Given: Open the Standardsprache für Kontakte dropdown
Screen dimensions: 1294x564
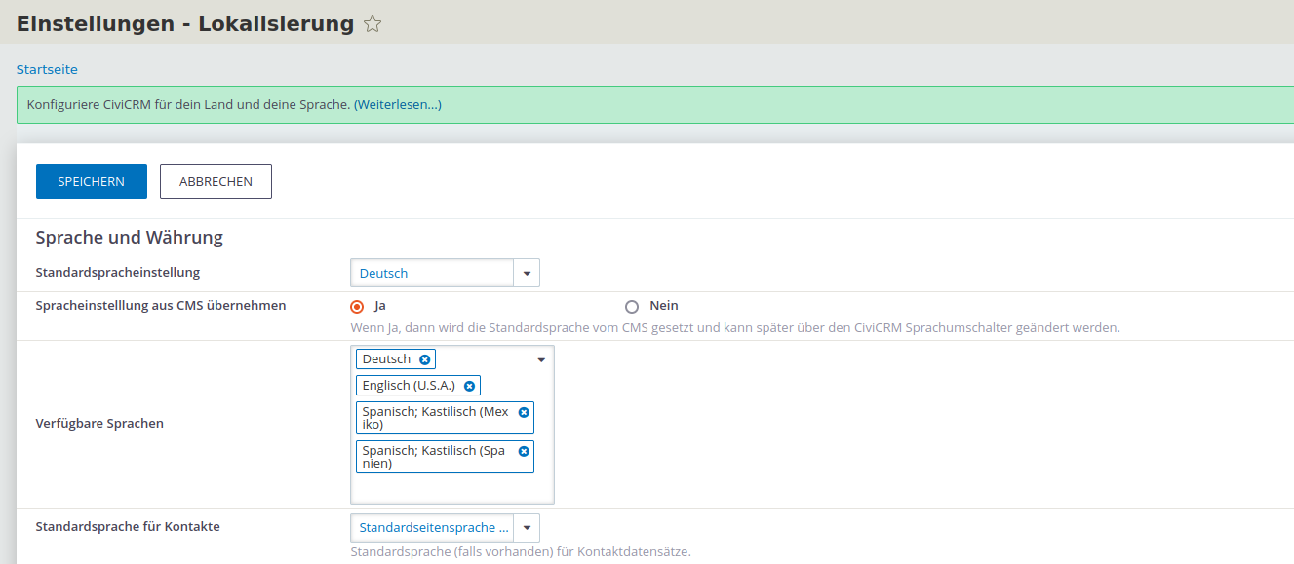Looking at the screenshot, I should 526,527.
